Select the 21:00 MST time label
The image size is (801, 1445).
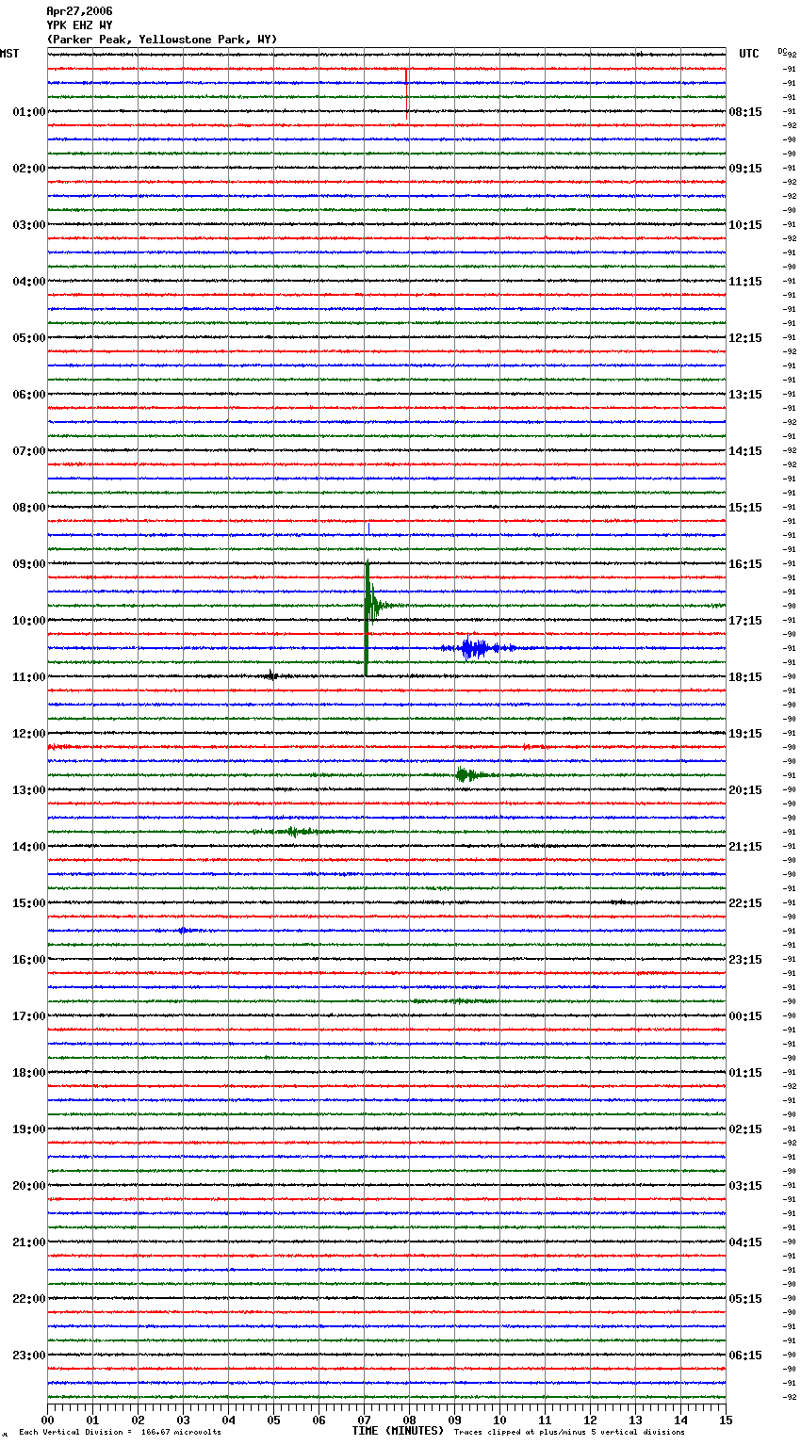(29, 1242)
